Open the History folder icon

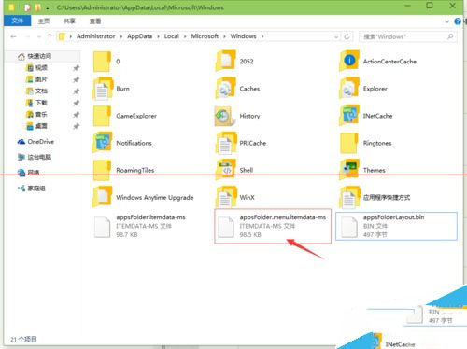(x=224, y=116)
